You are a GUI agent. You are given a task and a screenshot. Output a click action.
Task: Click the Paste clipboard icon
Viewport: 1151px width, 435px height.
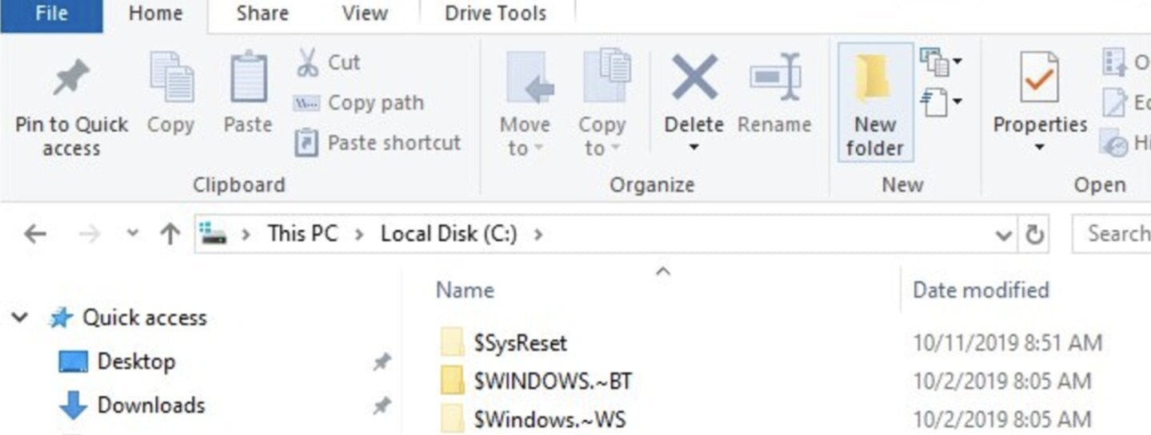[248, 77]
